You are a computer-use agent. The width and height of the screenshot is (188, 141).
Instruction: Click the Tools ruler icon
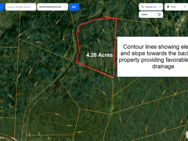point(168,7)
